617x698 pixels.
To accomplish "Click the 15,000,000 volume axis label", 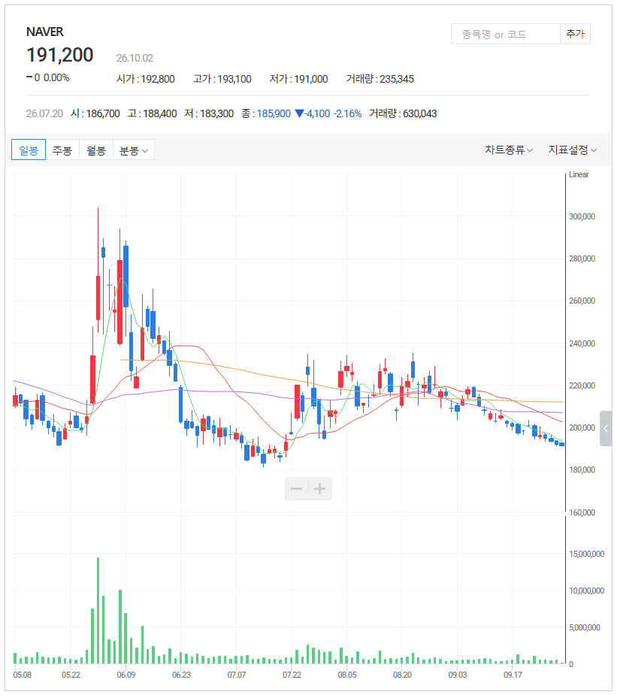I will (586, 554).
